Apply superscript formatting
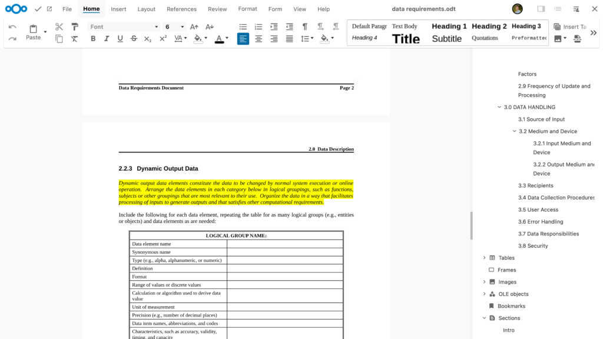This screenshot has height=339, width=603. pos(163,38)
